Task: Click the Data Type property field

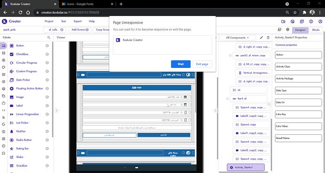Action: pos(298,91)
